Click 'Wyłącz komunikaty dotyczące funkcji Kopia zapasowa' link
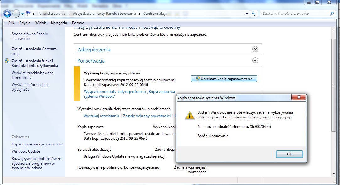Viewport: 340px width, 185px height. coord(129,94)
